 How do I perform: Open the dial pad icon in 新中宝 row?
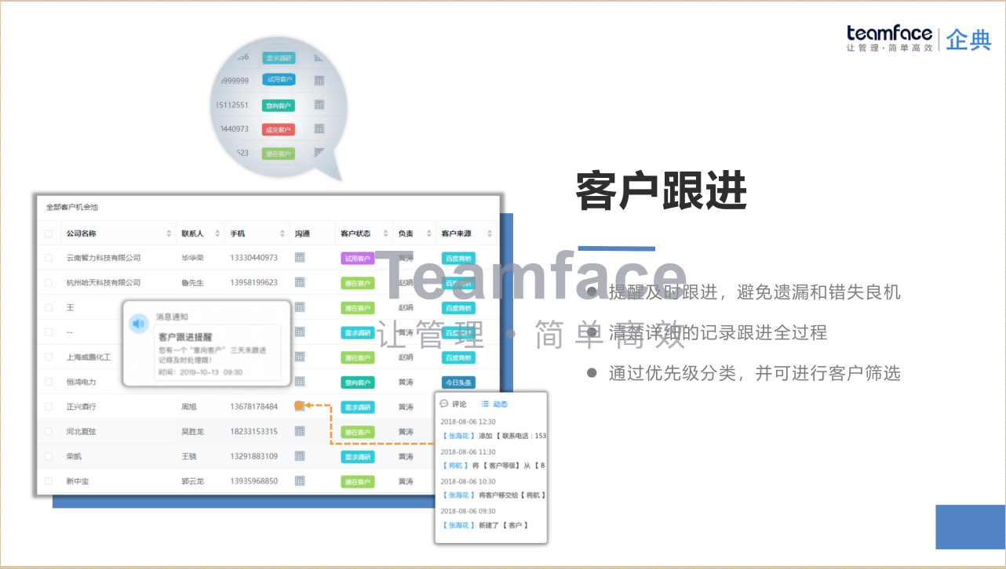300,480
